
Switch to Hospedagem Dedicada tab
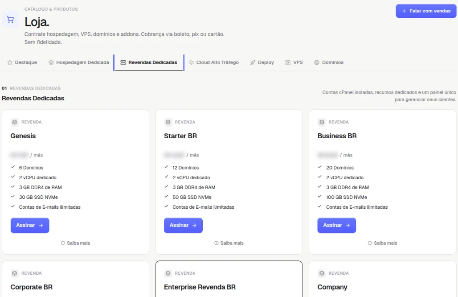click(79, 62)
